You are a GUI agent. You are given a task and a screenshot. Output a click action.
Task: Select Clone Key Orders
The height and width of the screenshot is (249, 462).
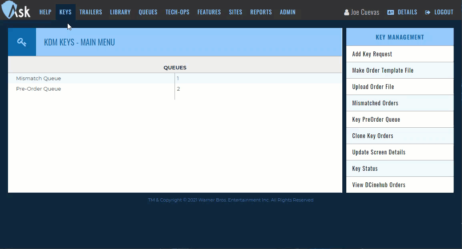pos(373,136)
